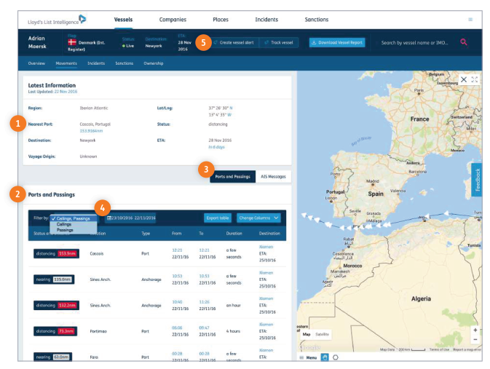490x369 pixels.
Task: Click the Track vessel button
Action: tap(279, 42)
